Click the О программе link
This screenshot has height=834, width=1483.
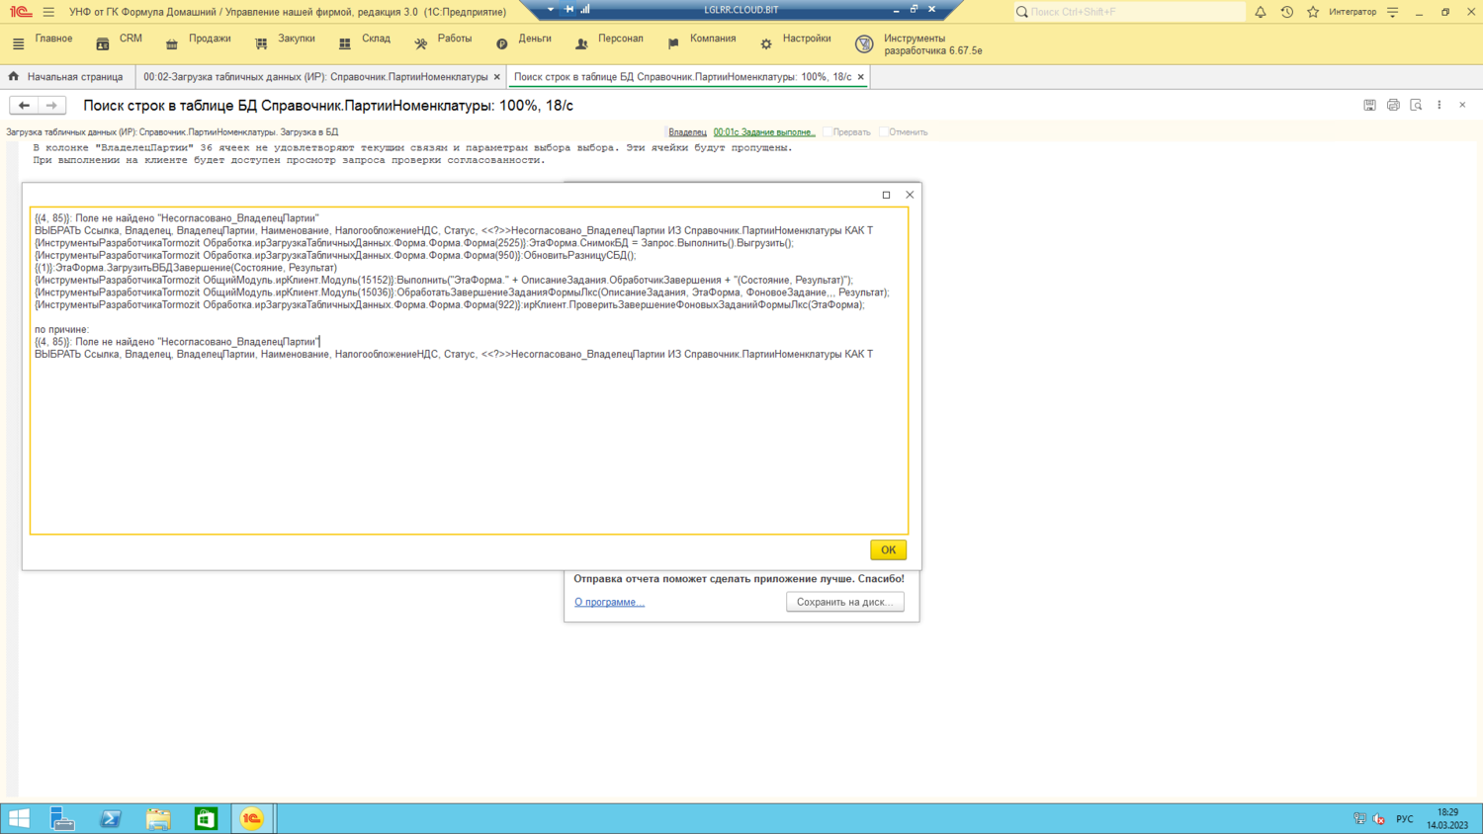pyautogui.click(x=609, y=602)
